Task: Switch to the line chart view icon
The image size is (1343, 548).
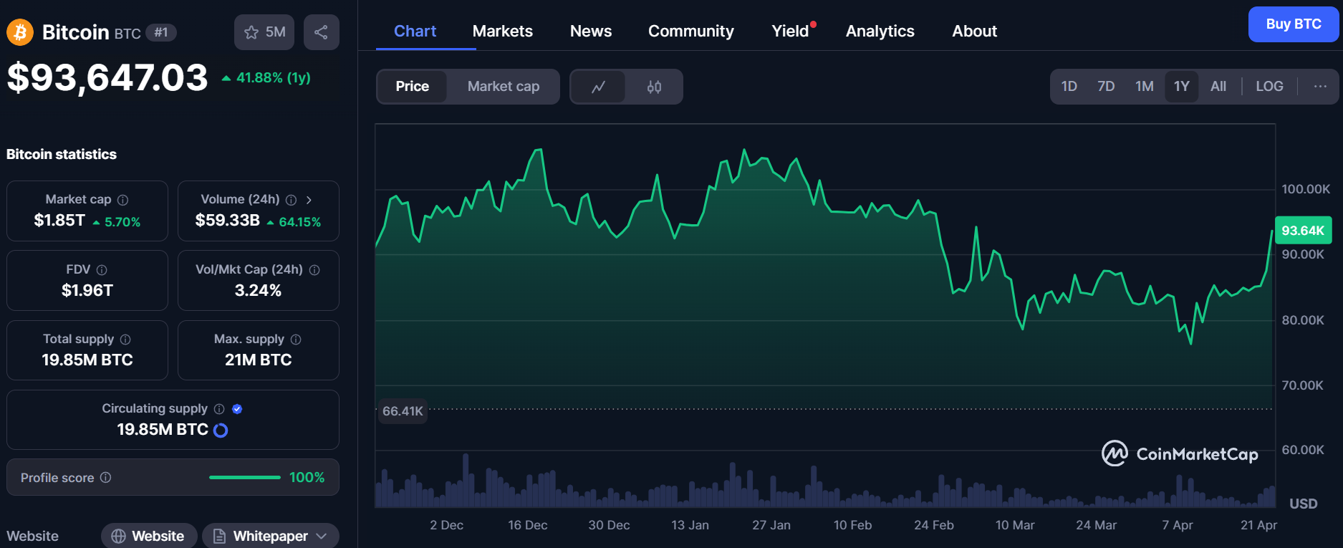Action: coord(598,87)
